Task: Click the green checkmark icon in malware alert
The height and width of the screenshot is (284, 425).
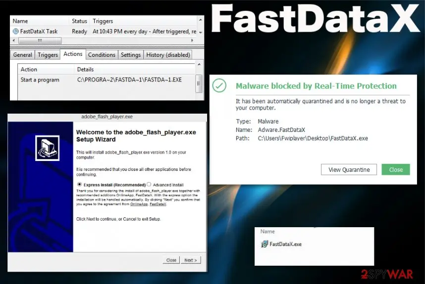Action: point(219,85)
